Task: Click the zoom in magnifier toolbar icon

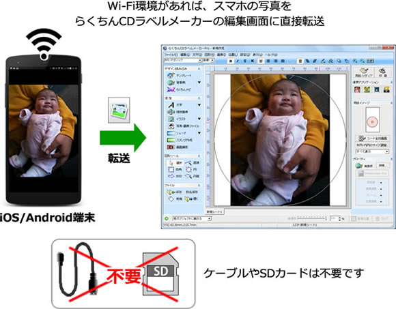Action: pyautogui.click(x=355, y=61)
